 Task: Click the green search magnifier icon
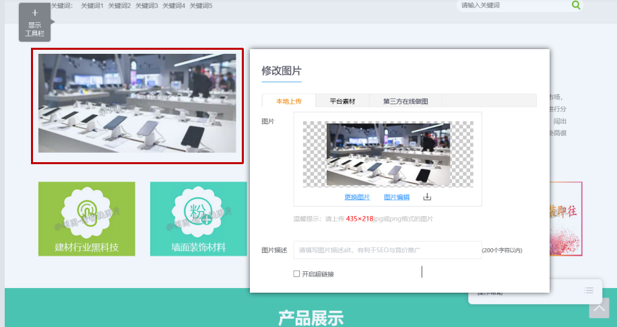coord(576,5)
